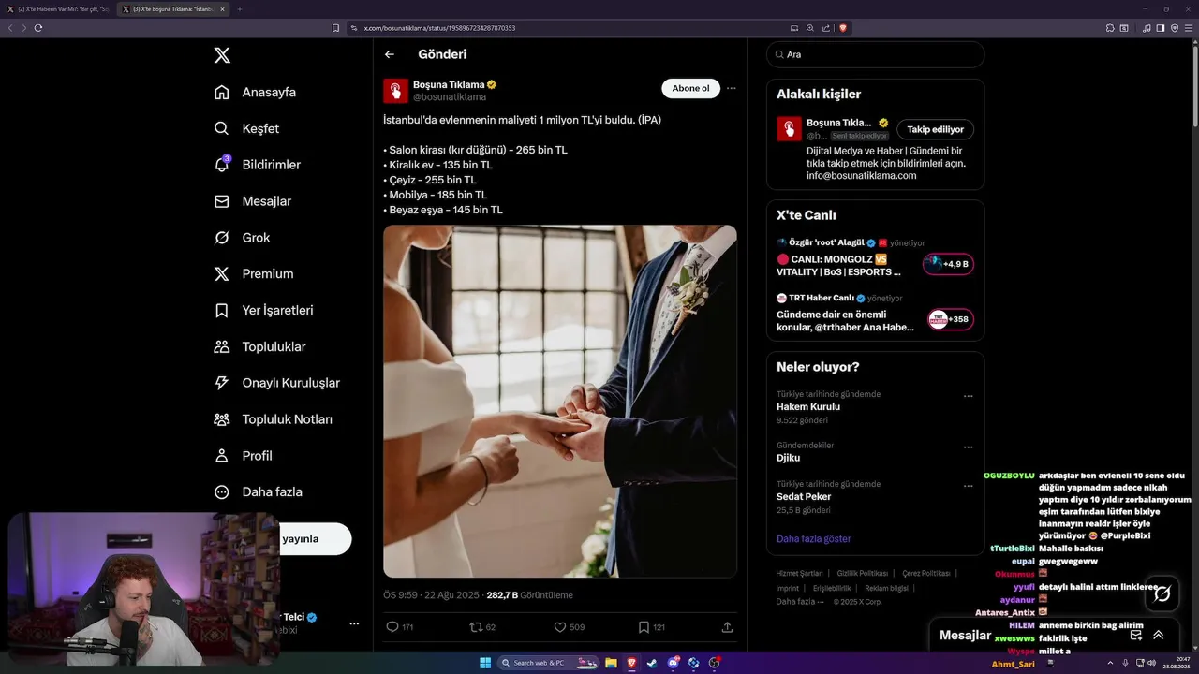Expand the Mesajlar drawer

pos(1159,635)
